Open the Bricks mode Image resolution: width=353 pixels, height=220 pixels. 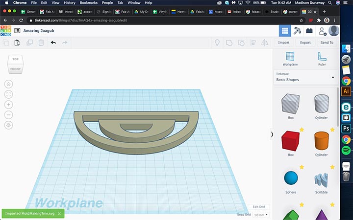309,31
